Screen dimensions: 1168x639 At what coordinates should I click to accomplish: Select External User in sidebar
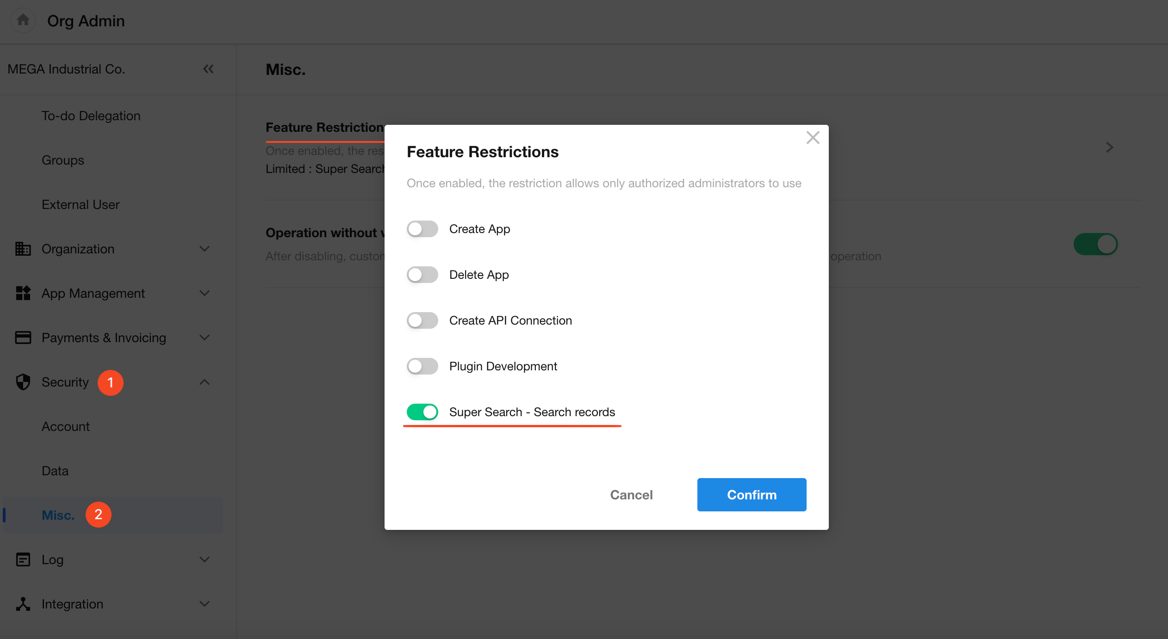pyautogui.click(x=81, y=204)
